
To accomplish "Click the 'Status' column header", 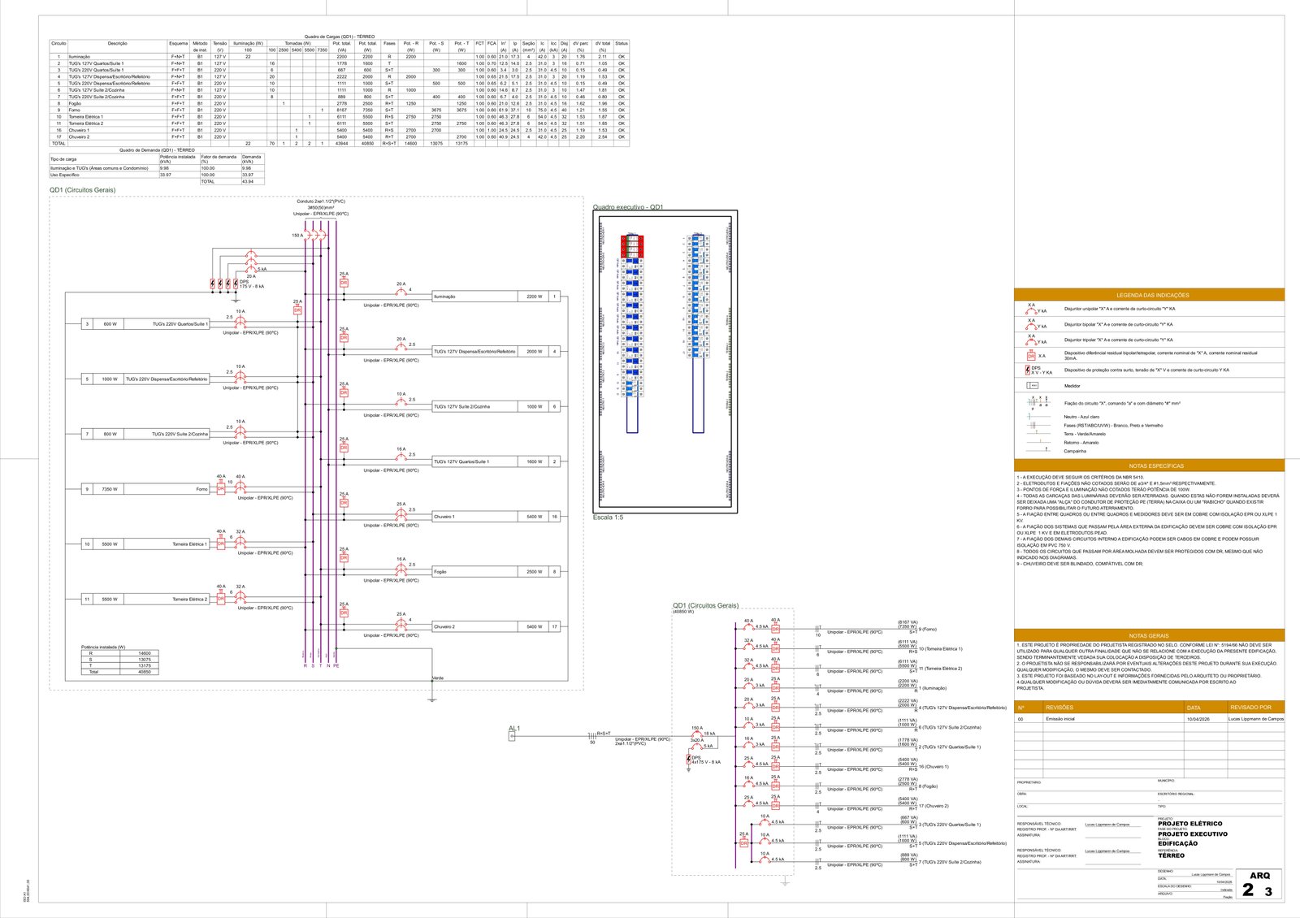I will click(622, 44).
